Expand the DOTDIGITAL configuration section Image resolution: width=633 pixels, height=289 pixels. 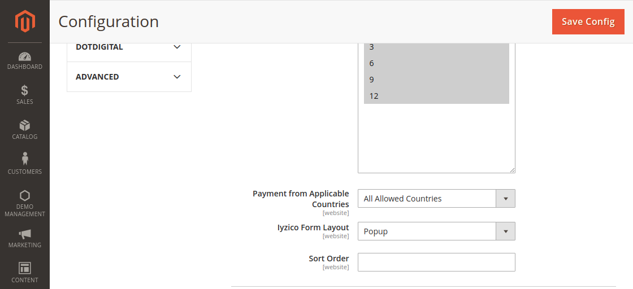129,47
